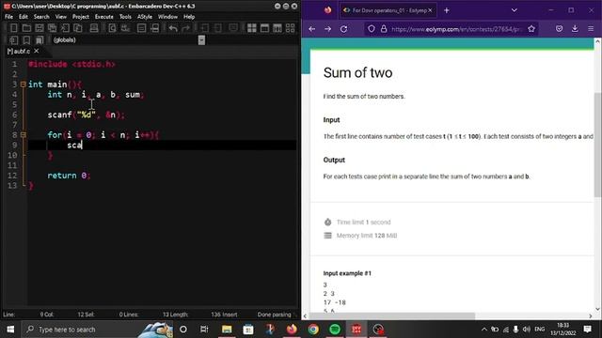Image resolution: width=602 pixels, height=338 pixels.
Task: Click the Rebuild All toolbar icon
Action: pyautogui.click(x=291, y=28)
